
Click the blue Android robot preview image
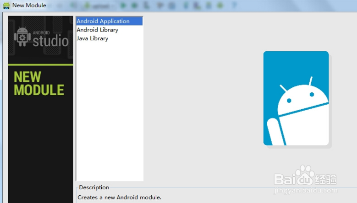pyautogui.click(x=296, y=98)
